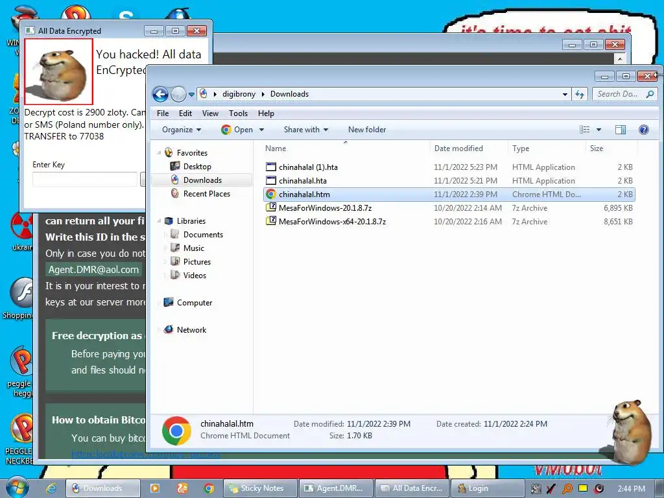Image resolution: width=664 pixels, height=498 pixels.
Task: Select Recent Places under Favorites
Action: (x=207, y=193)
